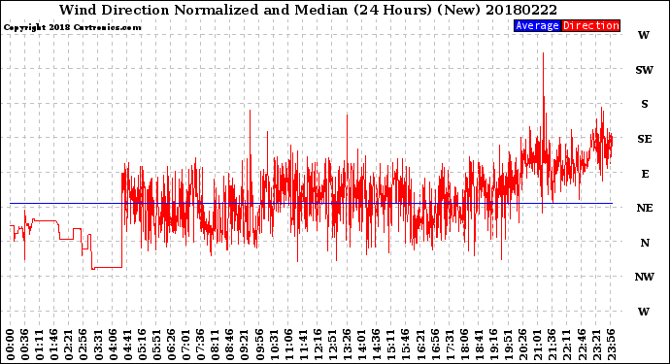The height and width of the screenshot is (364, 670).
Task: Click the 'SW' direction axis label
Action: pyautogui.click(x=644, y=70)
